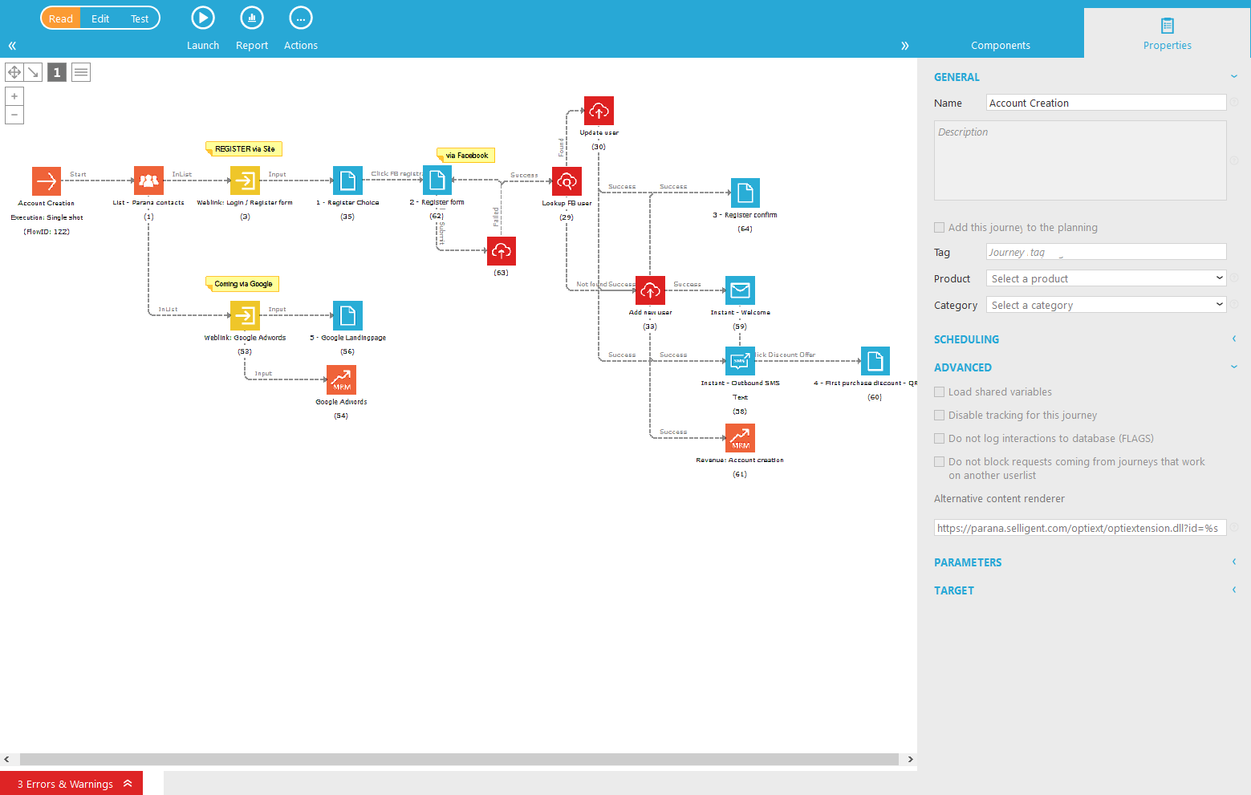
Task: Click the Launch play icon
Action: [x=202, y=18]
